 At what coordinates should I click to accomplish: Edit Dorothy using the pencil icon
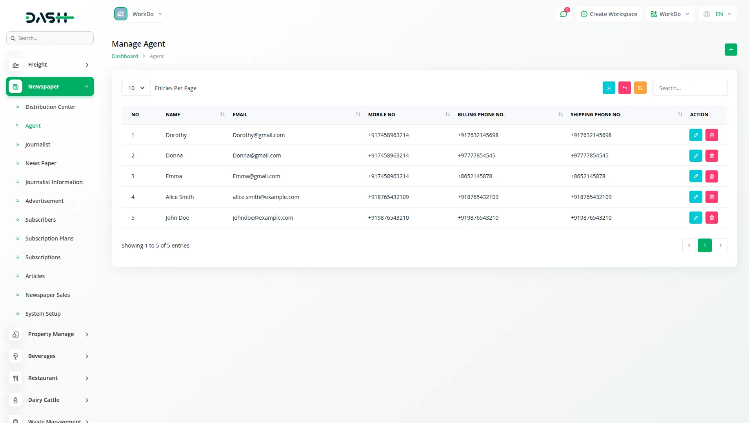pos(696,135)
